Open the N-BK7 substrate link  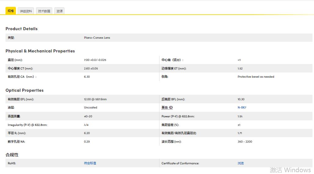[x=242, y=108]
